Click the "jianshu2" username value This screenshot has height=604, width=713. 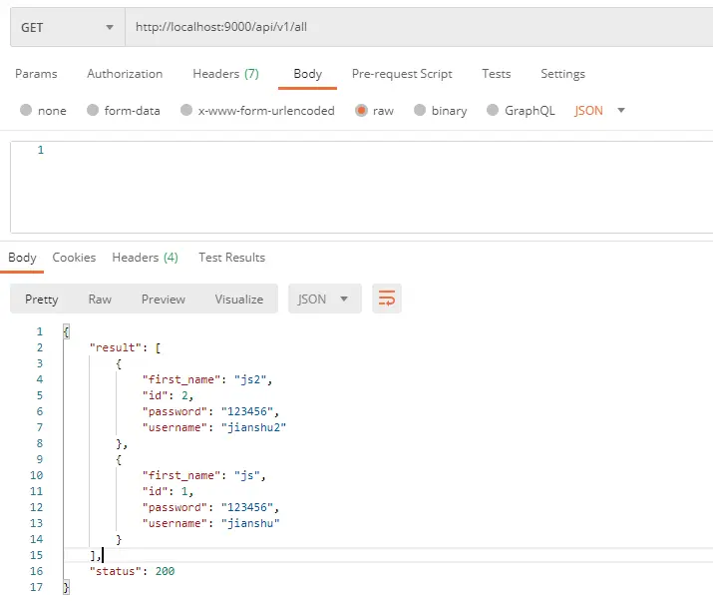[253, 427]
